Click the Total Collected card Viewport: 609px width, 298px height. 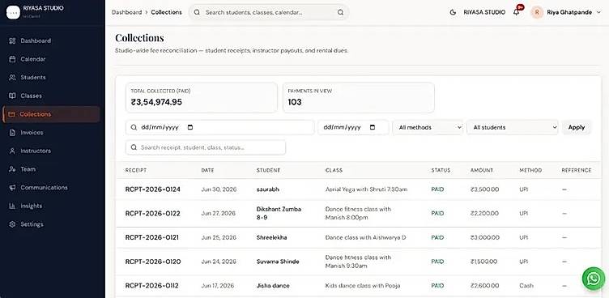[x=201, y=98]
